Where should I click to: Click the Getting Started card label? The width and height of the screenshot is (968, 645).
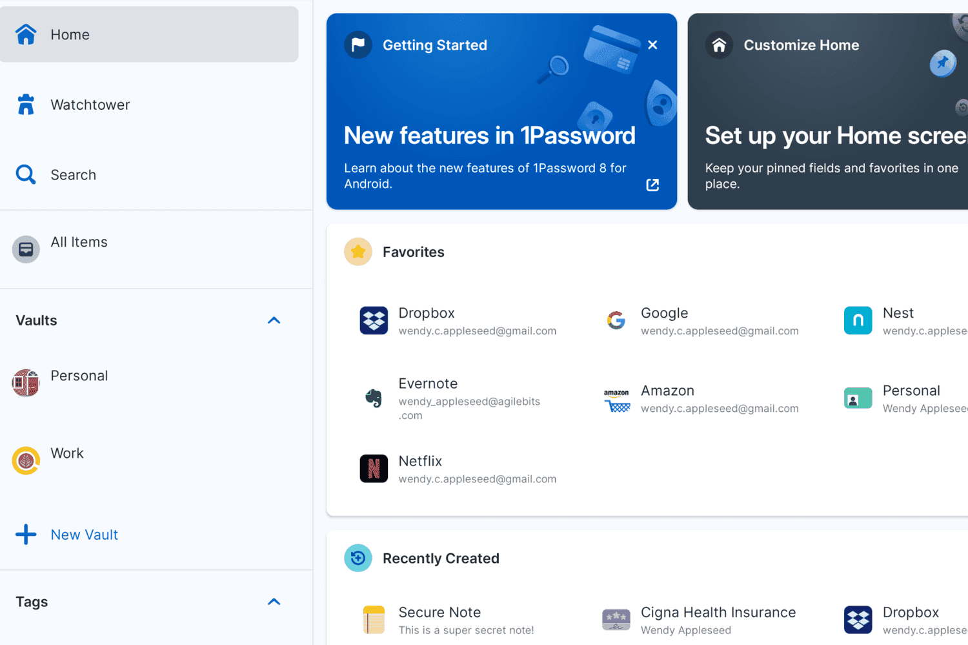coord(435,45)
